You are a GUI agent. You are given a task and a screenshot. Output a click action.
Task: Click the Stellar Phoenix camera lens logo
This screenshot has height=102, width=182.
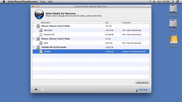click(39, 14)
